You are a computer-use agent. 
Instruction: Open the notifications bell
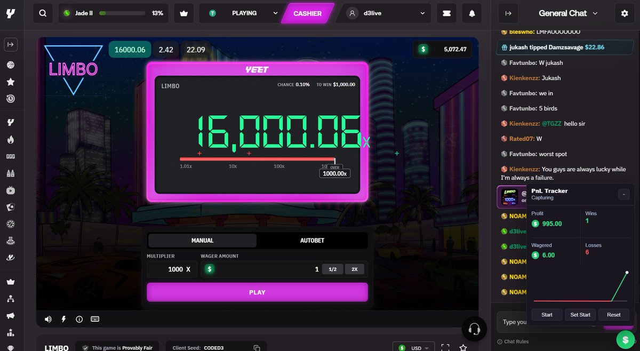[472, 13]
